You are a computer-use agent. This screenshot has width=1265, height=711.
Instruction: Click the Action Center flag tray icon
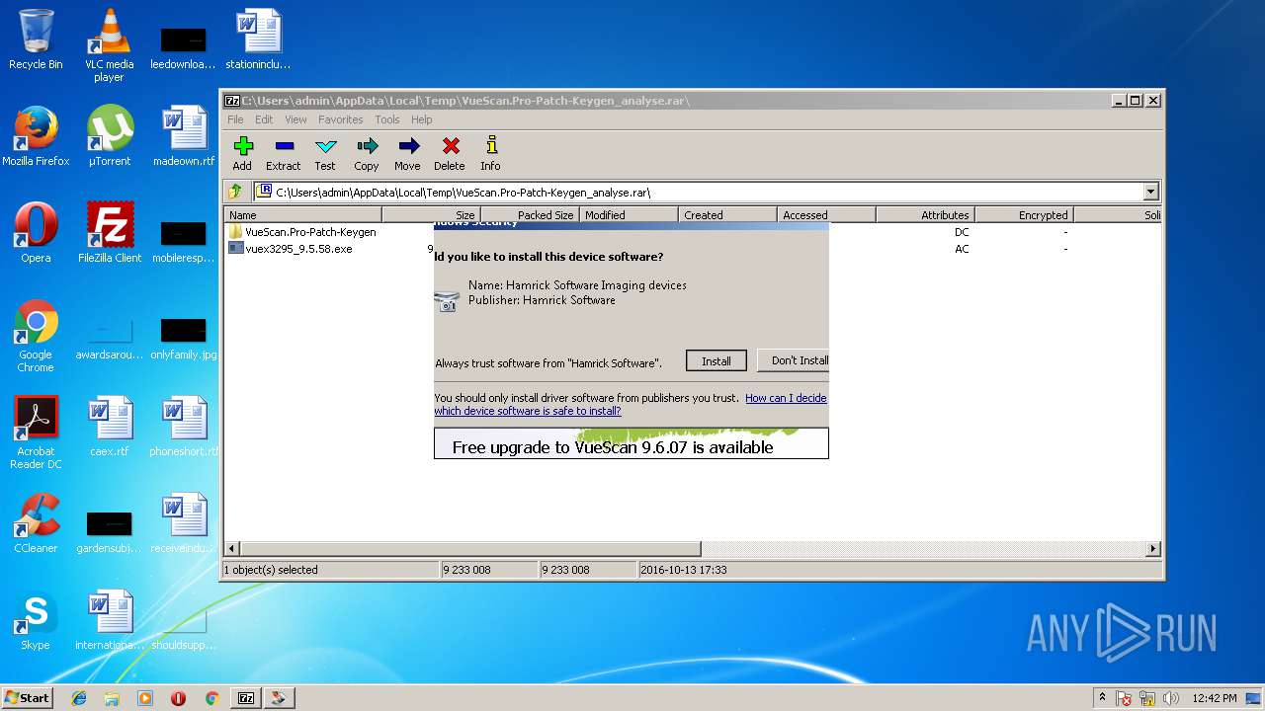click(x=1125, y=698)
